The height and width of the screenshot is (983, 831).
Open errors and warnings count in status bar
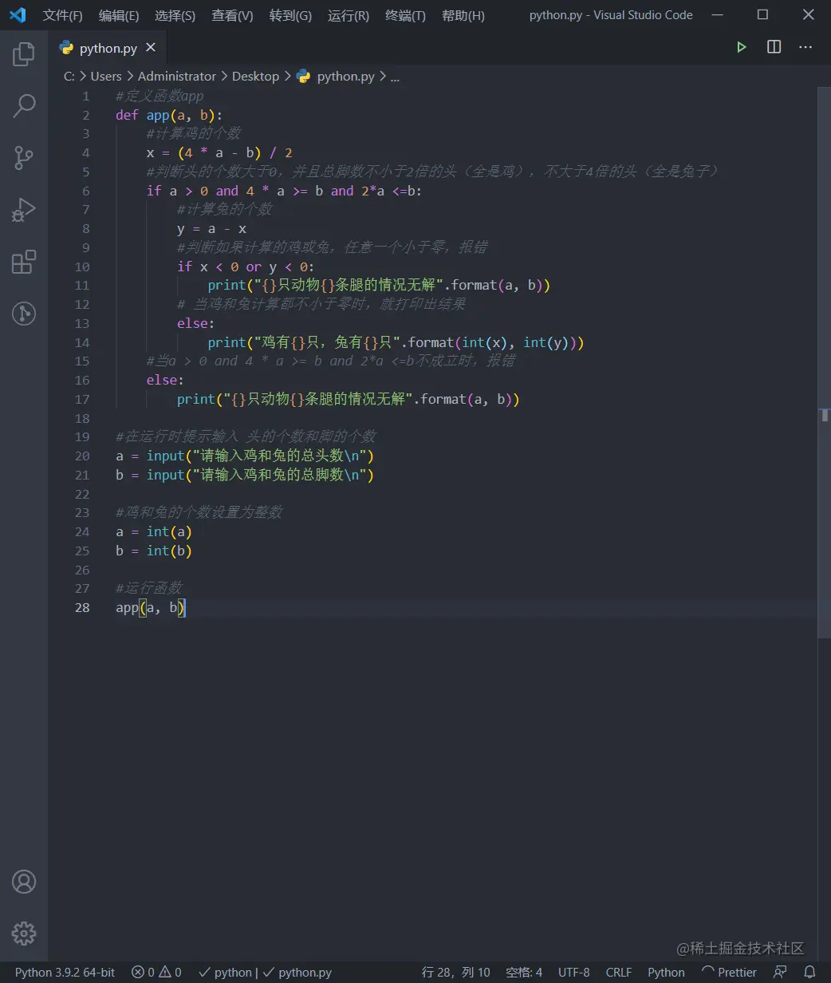coord(156,972)
